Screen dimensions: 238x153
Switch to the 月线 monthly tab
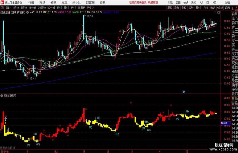(x=74, y=8)
